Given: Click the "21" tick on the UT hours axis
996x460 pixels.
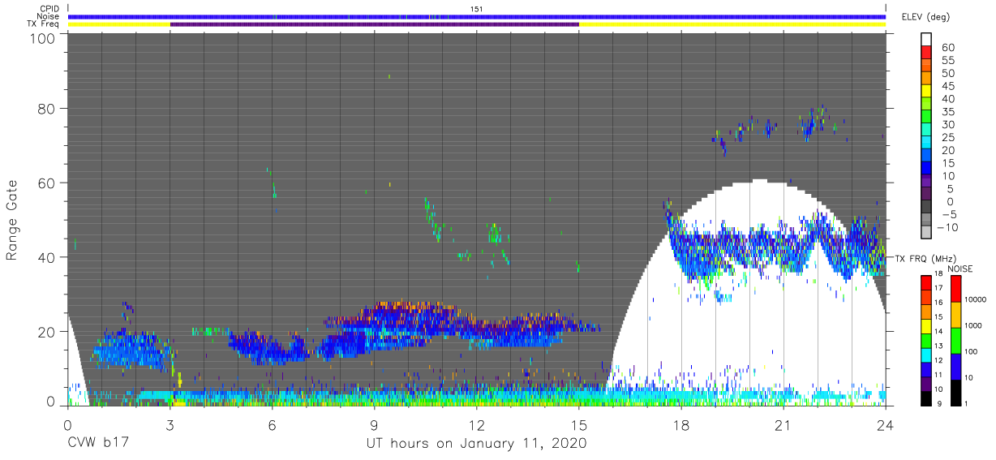Looking at the screenshot, I should [x=783, y=425].
